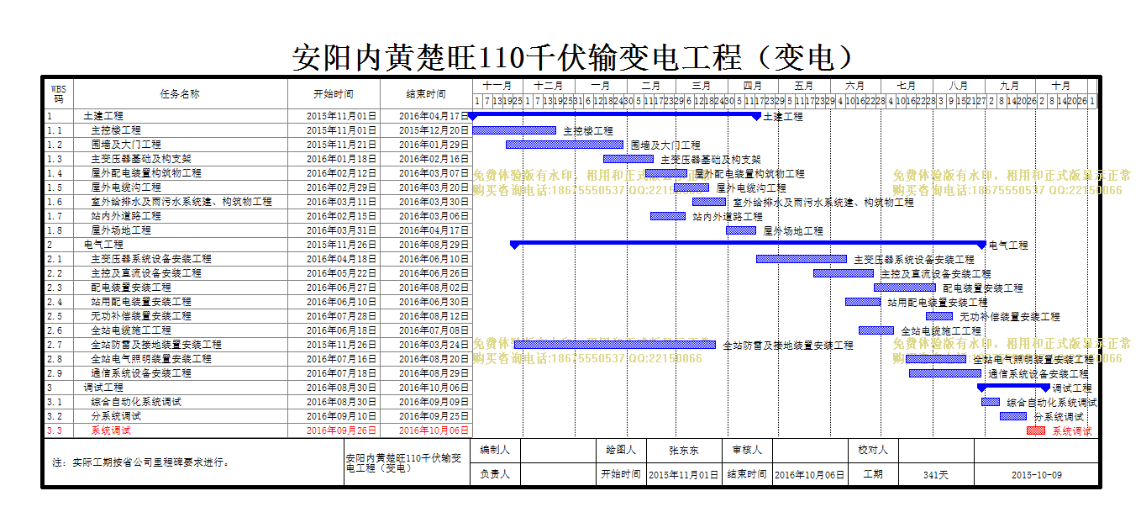Click the 绘图人 name cell 张东东

tap(684, 451)
